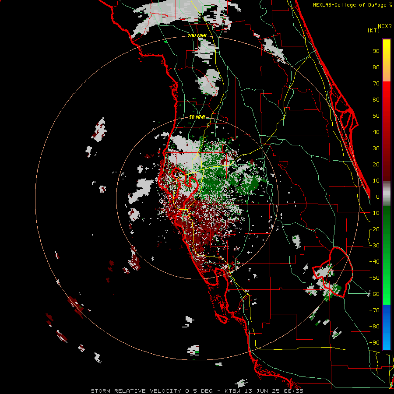The height and width of the screenshot is (394, 394).
Task: Click the -70 value on velocity scale
Action: [374, 310]
